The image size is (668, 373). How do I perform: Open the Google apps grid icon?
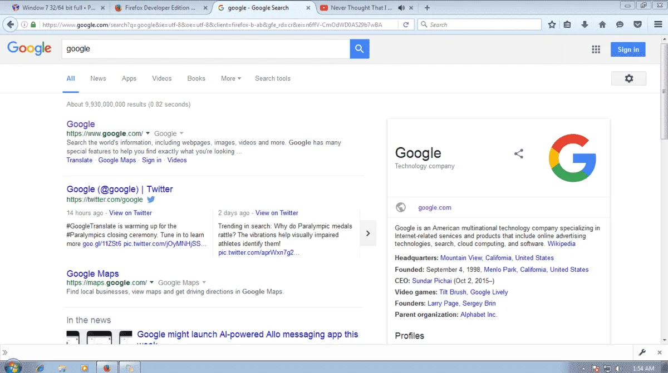[x=596, y=49]
